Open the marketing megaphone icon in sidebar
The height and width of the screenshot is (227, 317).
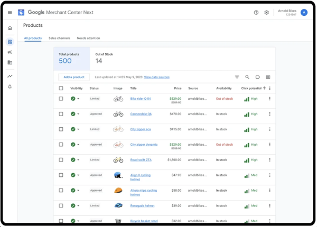10,52
